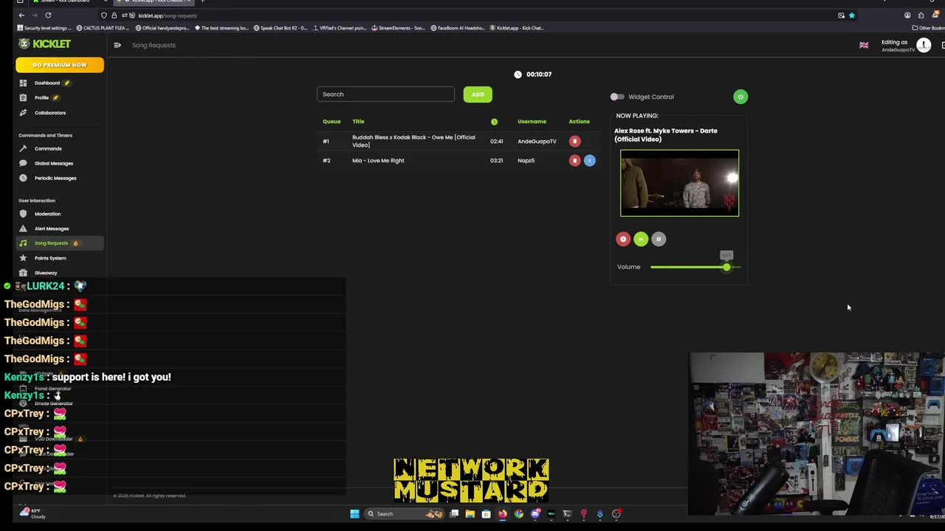Open FaceBoom AI Headshot bookmark
Viewport: 945px width, 531px height.
pyautogui.click(x=458, y=28)
